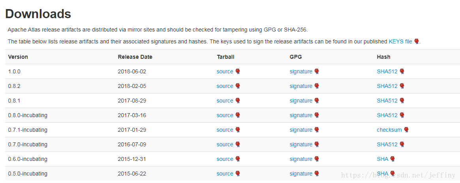Open signature for 0.7.0-incubating release
460x183 pixels.
click(301, 144)
